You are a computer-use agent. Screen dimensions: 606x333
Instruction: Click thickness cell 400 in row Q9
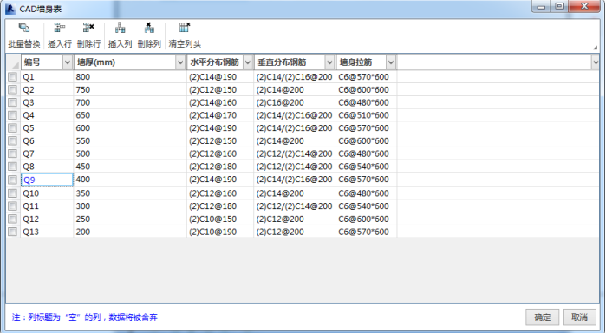click(130, 180)
